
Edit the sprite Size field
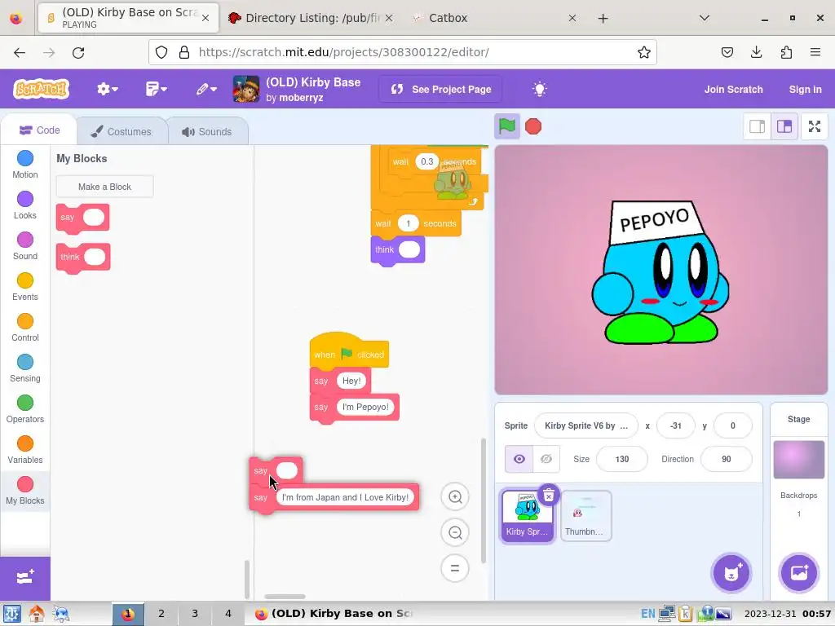click(x=622, y=459)
